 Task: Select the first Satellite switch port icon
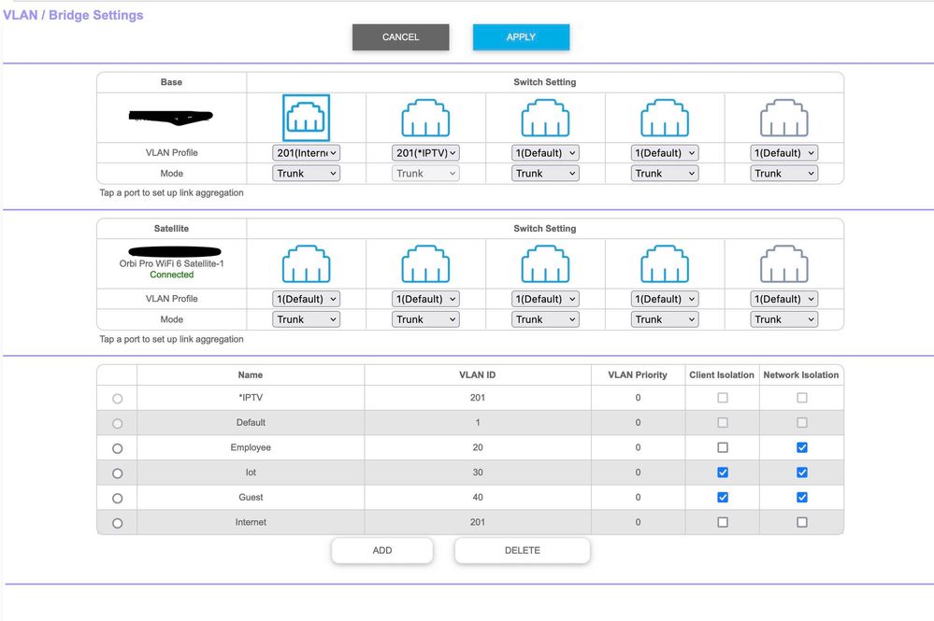pos(307,264)
